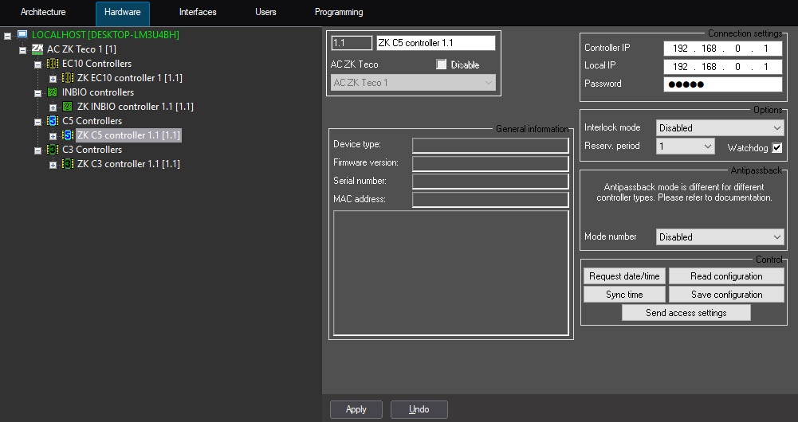Click the ZK C3 controller 1.1 icon
Screen dimensions: 798x422
click(x=68, y=164)
